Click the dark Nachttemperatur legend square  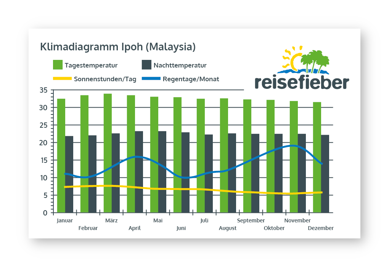click(x=146, y=65)
